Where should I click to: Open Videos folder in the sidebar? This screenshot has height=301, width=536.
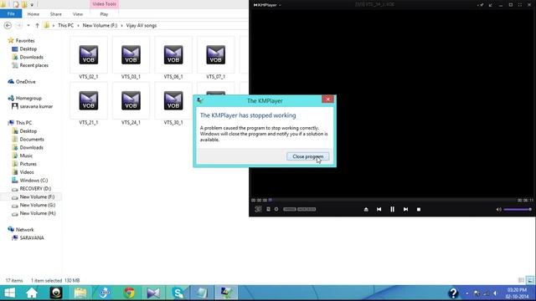[27, 172]
